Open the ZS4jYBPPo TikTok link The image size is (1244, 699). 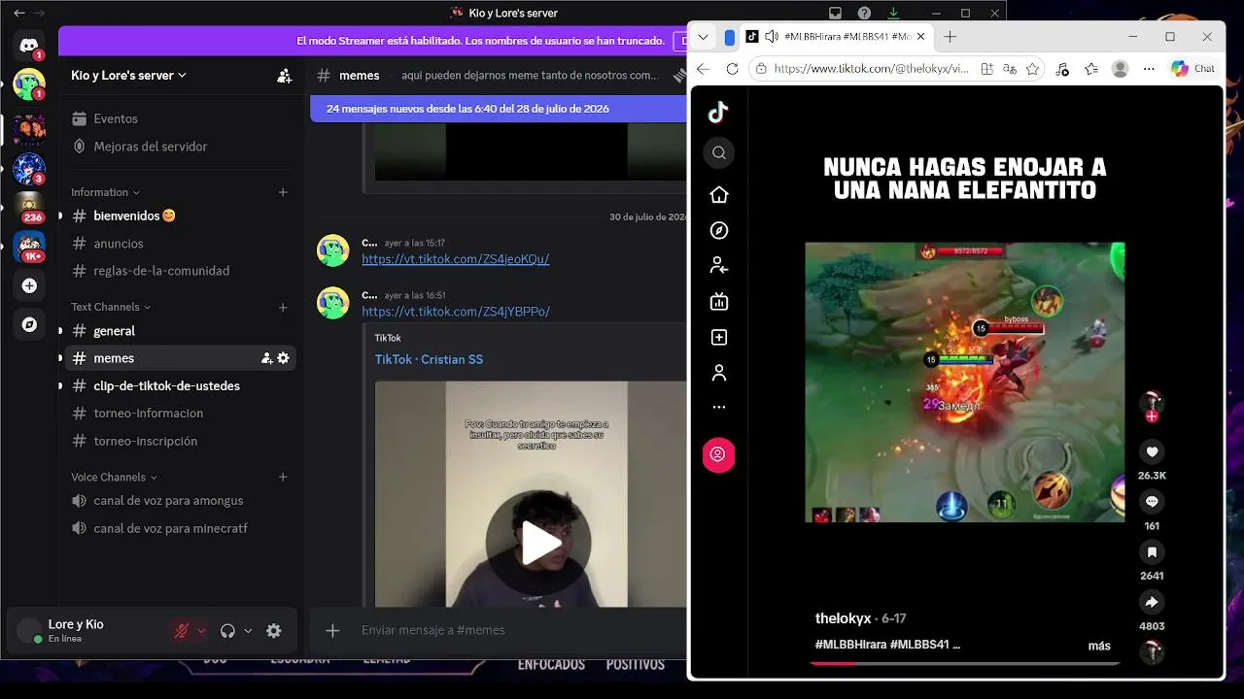(x=456, y=312)
